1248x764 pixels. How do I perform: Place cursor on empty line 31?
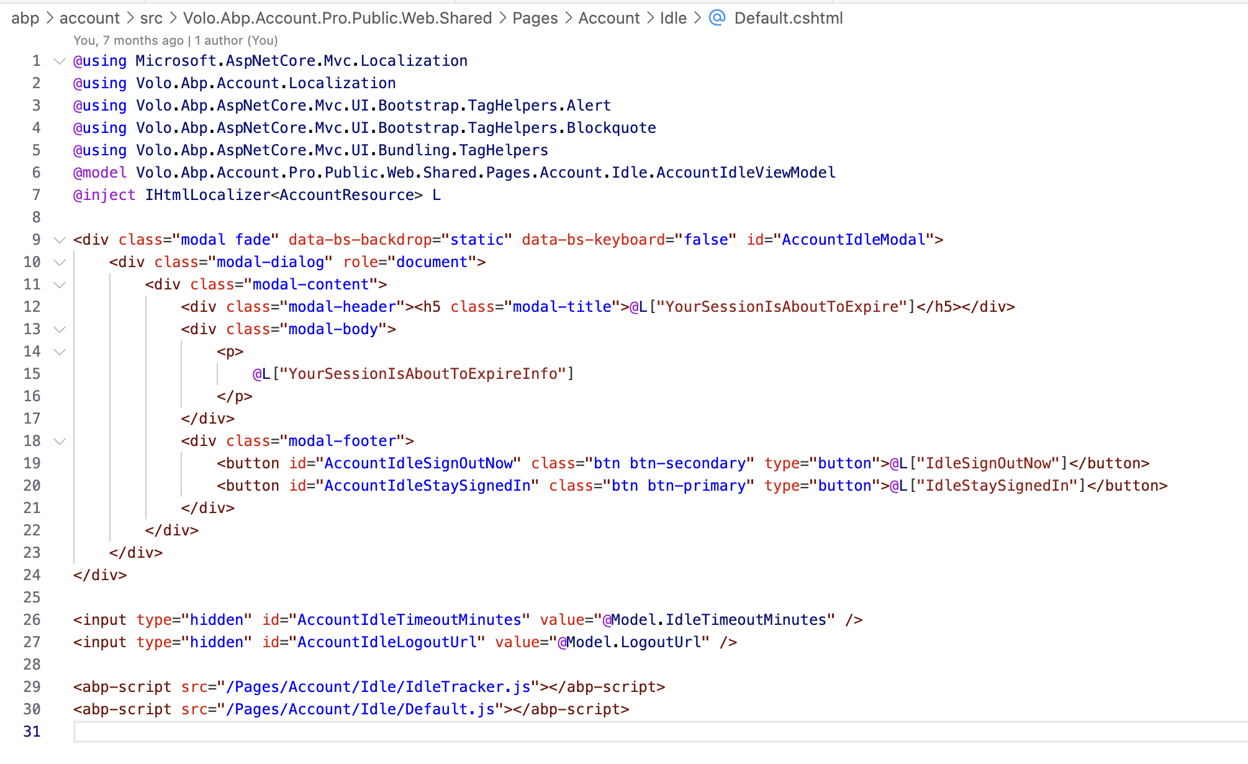[x=373, y=732]
